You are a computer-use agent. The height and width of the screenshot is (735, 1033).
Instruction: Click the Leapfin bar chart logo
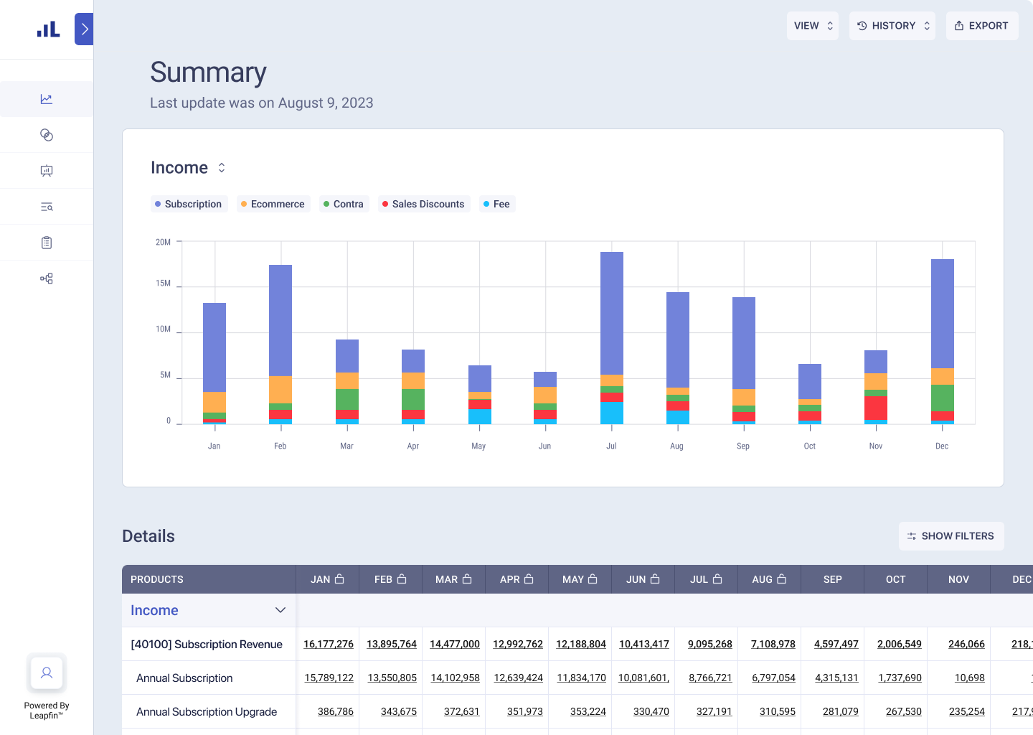pos(46,29)
